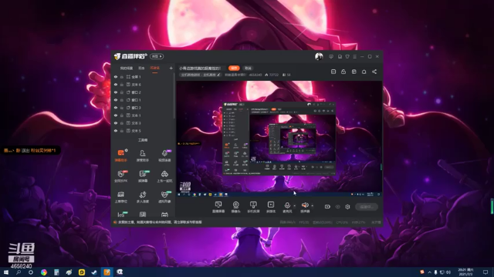Add a multimedia source (play icon)
Viewport: 494px width, 277px height.
click(271, 207)
